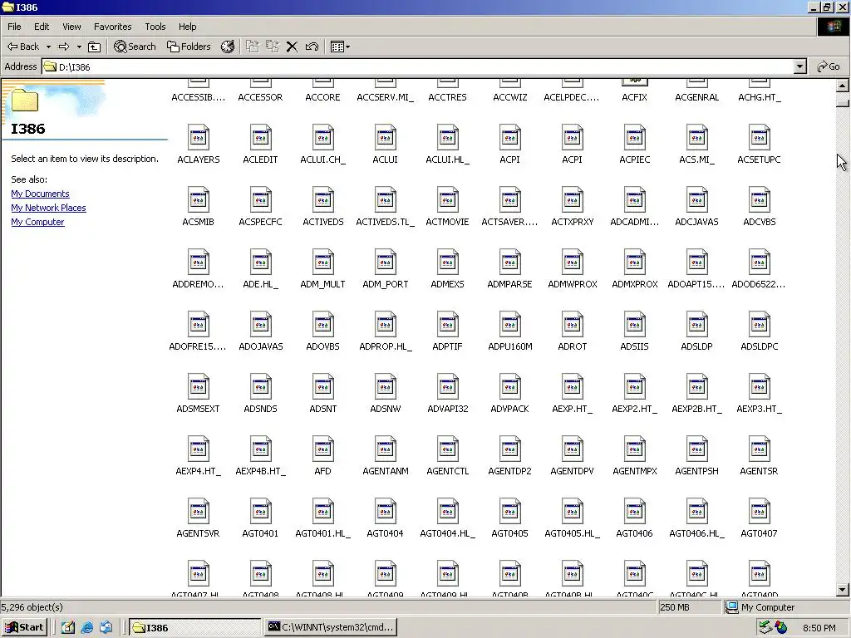
Task: Click the ACCWIZ file name label
Action: point(509,97)
